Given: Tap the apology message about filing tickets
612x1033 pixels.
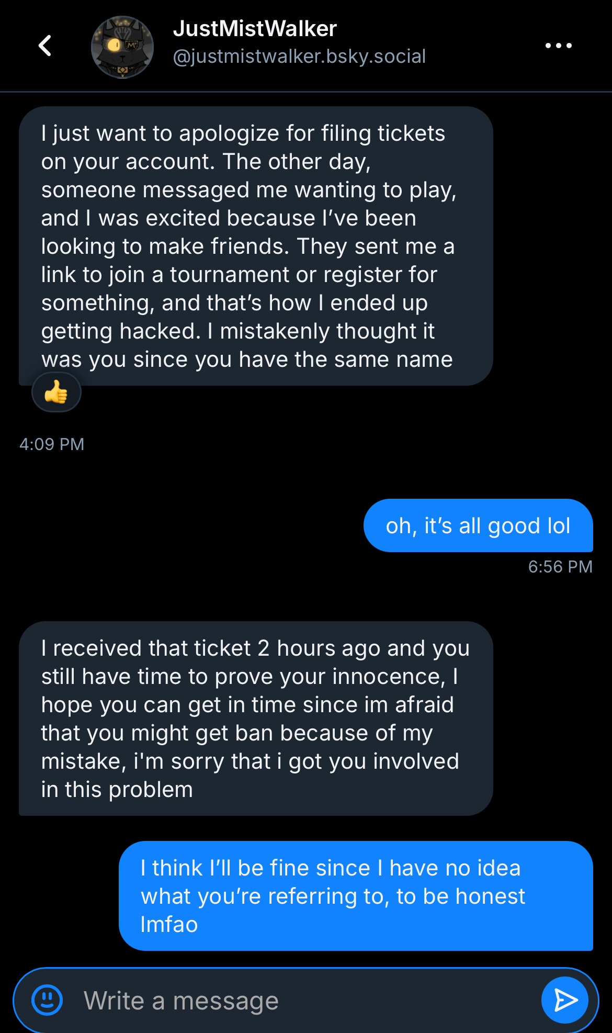Looking at the screenshot, I should (256, 246).
